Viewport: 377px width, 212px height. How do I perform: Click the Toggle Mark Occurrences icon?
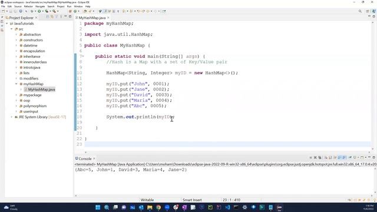pos(105,11)
